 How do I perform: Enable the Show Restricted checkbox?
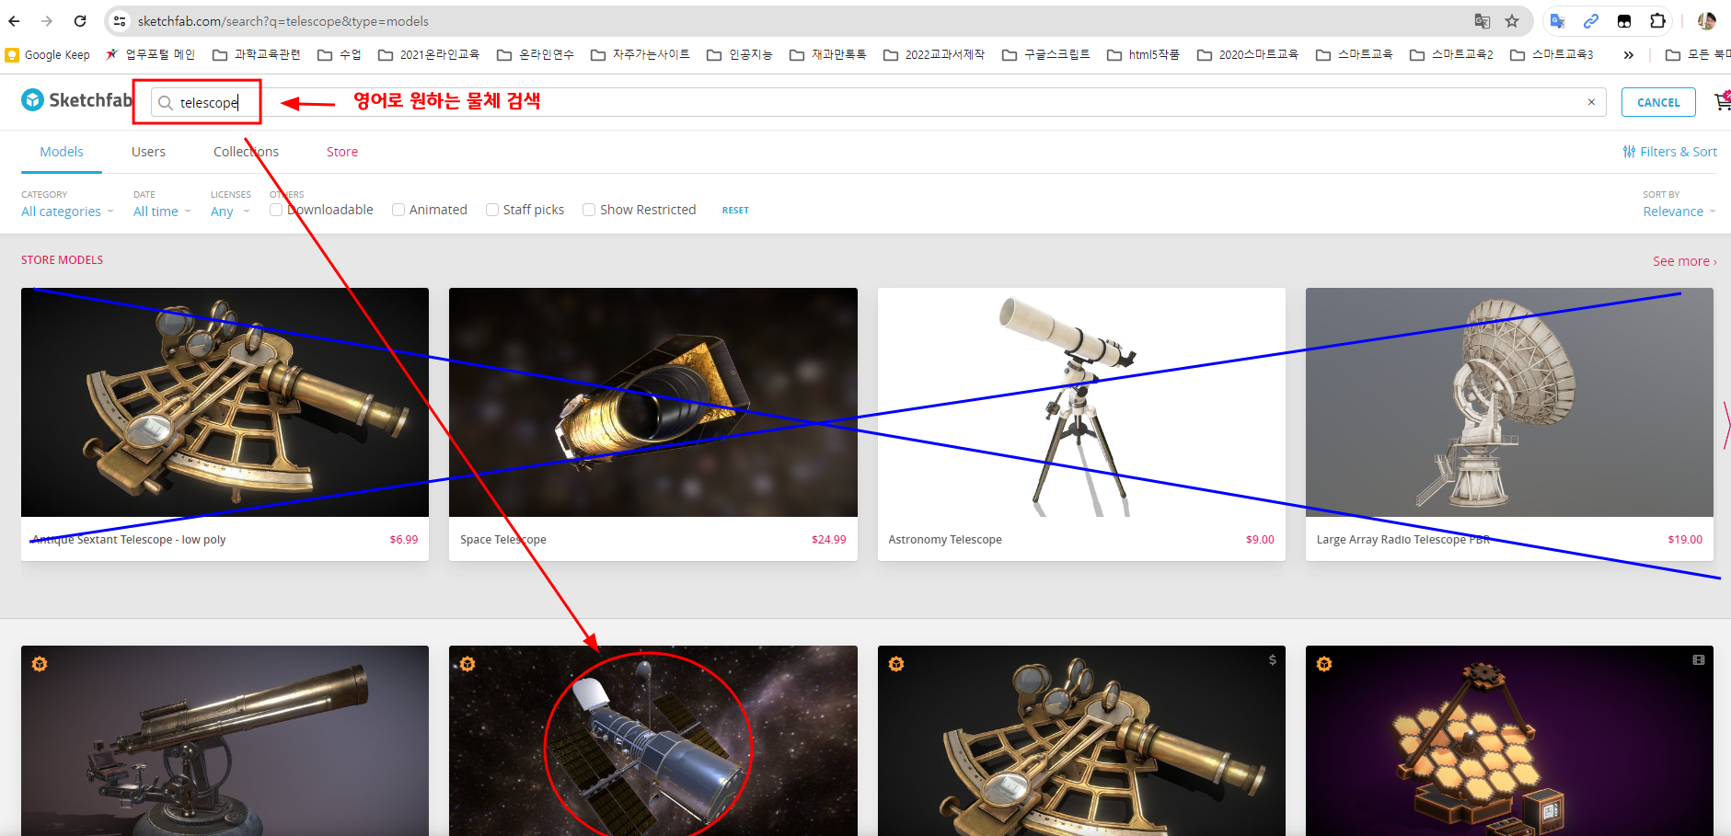click(x=589, y=210)
